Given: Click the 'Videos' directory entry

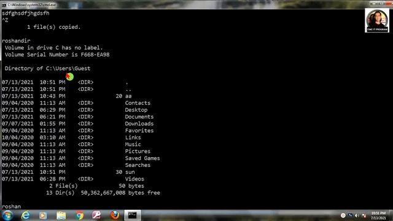Looking at the screenshot, I should 134,179.
